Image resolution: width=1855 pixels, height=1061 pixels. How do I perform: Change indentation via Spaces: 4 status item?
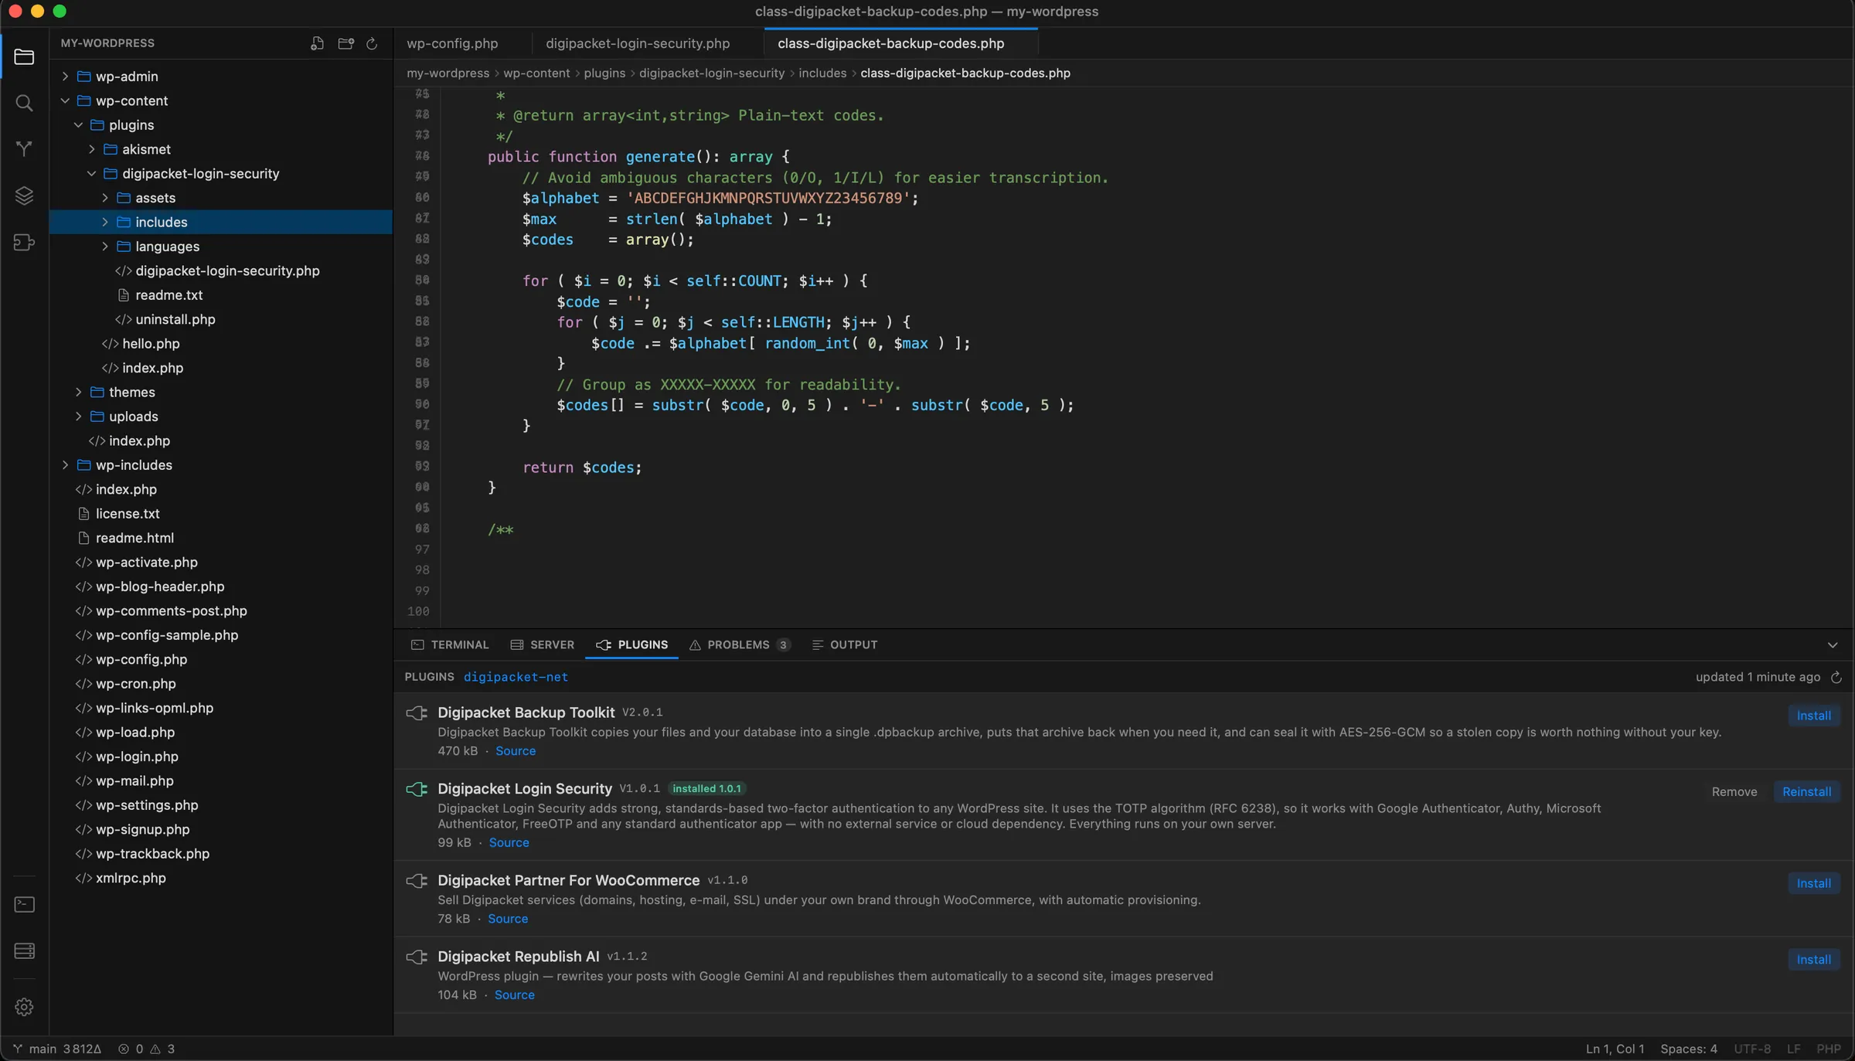coord(1689,1049)
